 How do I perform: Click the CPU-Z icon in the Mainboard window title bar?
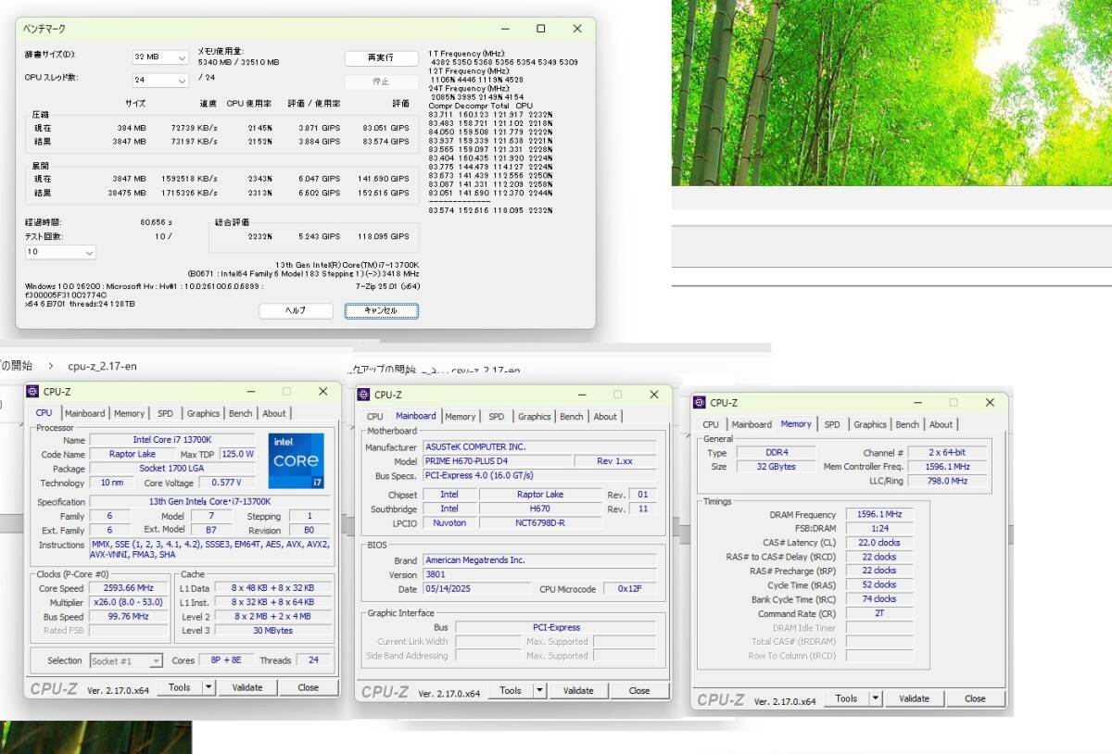(x=364, y=395)
